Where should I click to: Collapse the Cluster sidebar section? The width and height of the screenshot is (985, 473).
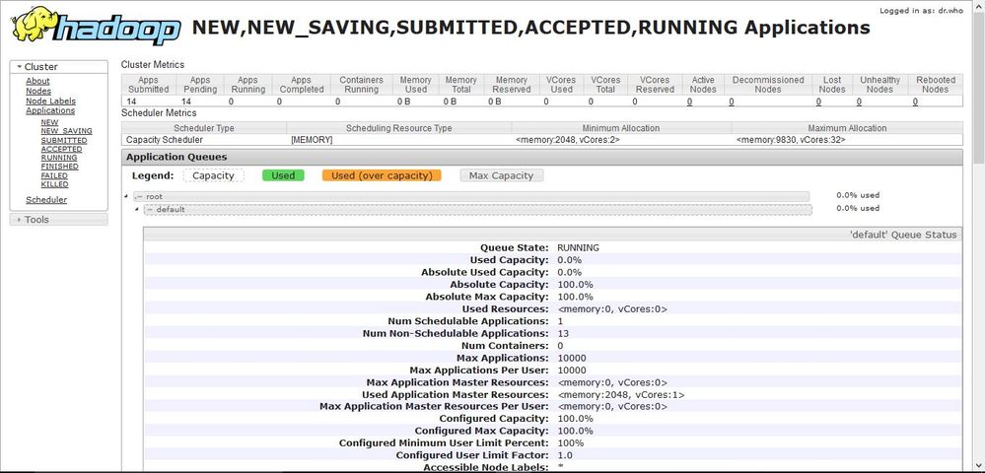pos(58,67)
